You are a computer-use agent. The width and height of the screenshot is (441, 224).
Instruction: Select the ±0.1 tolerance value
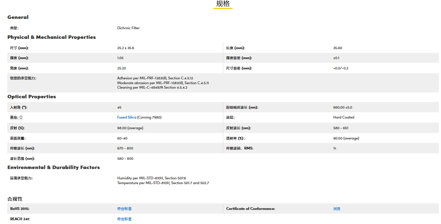(x=336, y=58)
